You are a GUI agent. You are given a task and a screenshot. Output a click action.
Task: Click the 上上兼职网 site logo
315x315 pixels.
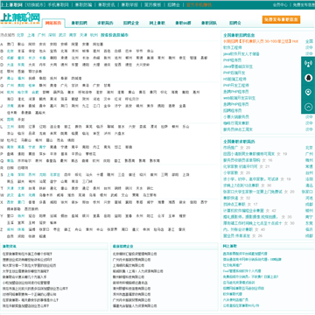(20, 18)
